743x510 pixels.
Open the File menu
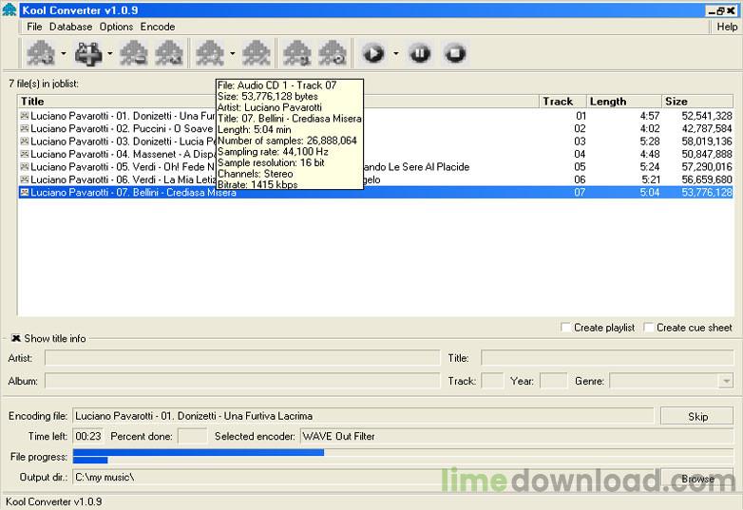coord(34,27)
